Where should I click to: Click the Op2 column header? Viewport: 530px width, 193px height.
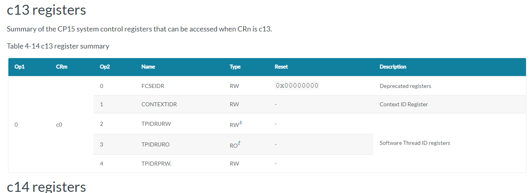(104, 67)
